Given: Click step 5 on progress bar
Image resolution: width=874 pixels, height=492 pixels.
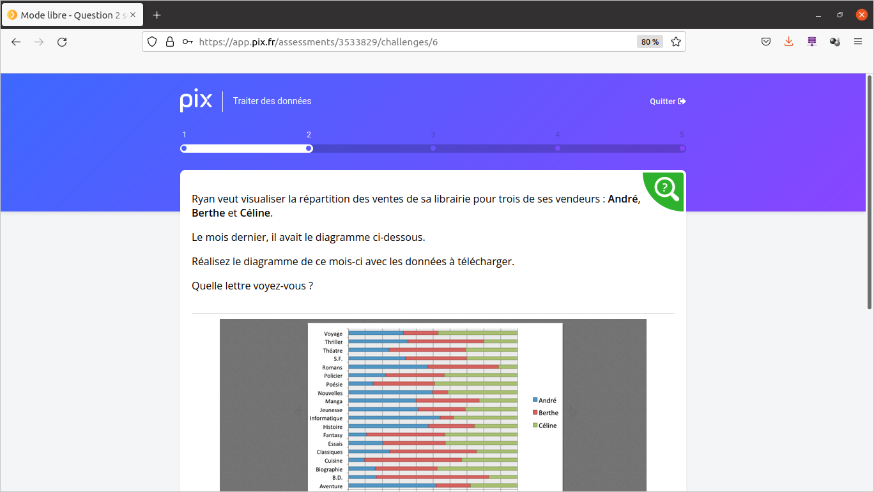Looking at the screenshot, I should [x=682, y=148].
